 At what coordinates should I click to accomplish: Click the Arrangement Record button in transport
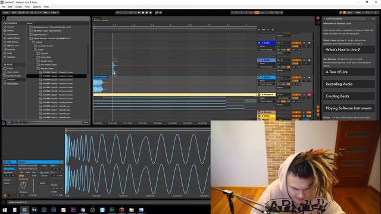click(x=146, y=12)
